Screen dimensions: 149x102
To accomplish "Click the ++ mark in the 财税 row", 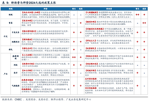I will 137,15.
